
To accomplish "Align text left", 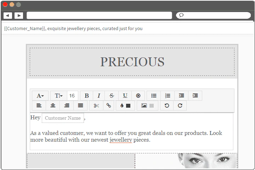I will (39, 106).
